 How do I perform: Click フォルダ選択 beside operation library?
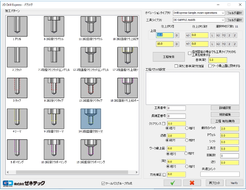(x=234, y=13)
